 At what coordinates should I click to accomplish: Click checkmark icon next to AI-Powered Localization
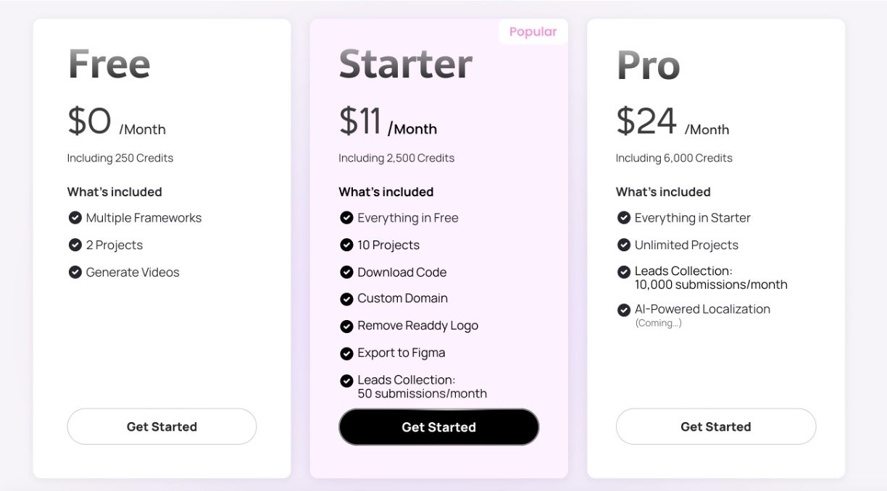pyautogui.click(x=623, y=310)
